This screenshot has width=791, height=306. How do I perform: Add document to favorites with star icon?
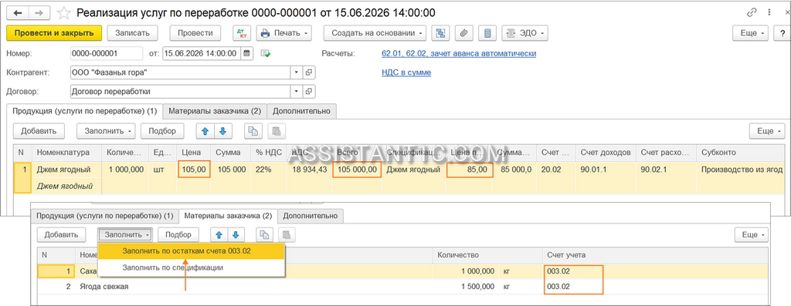click(x=63, y=12)
